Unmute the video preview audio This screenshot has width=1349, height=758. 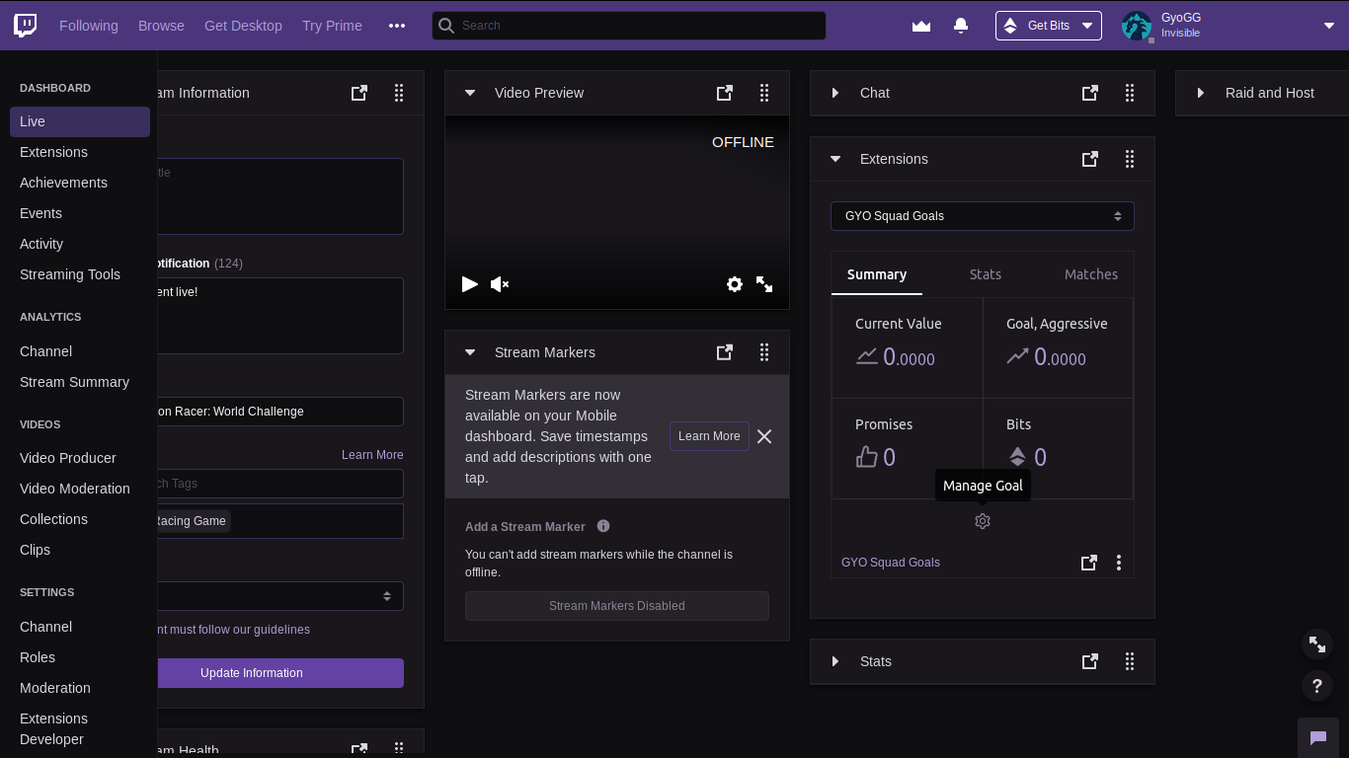pyautogui.click(x=500, y=284)
